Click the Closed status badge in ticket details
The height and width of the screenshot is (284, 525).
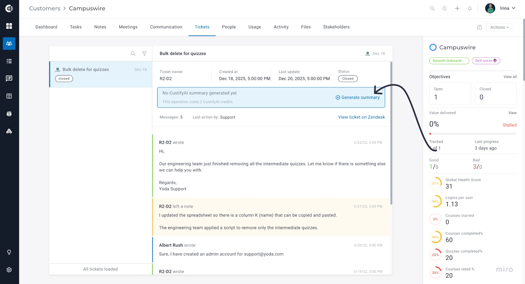tap(348, 79)
